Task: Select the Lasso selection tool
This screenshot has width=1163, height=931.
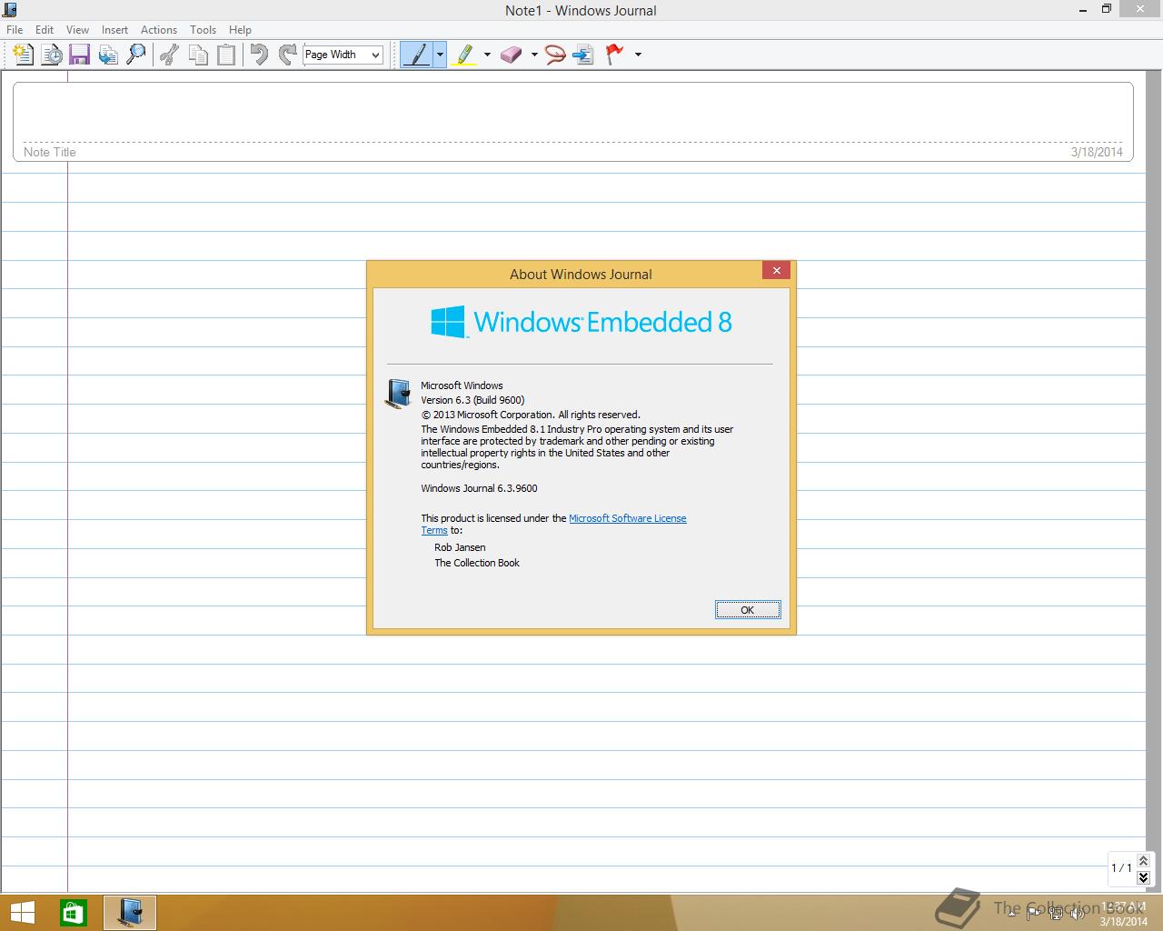Action: coord(555,55)
